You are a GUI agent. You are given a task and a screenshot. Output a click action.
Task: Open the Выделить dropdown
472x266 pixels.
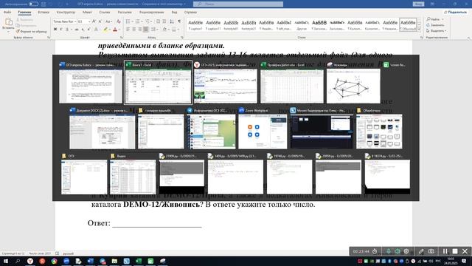coord(436,31)
